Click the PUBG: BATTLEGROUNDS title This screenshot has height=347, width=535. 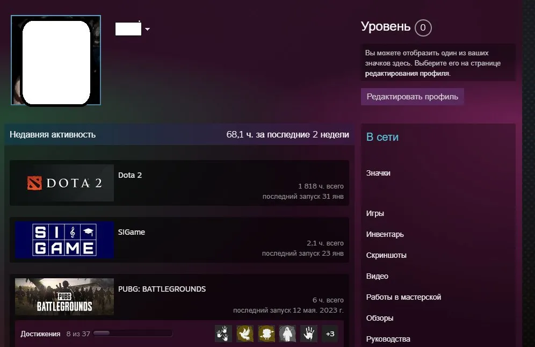click(x=162, y=289)
